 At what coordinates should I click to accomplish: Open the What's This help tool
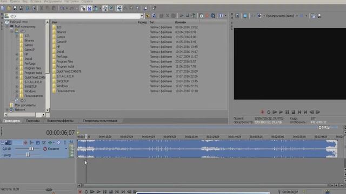pyautogui.click(x=154, y=9)
